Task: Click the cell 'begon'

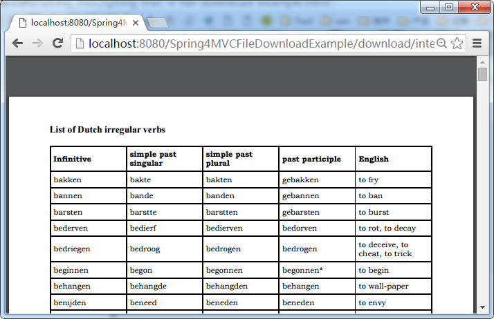Action: tap(165, 270)
